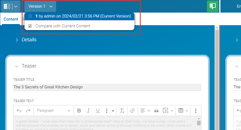Toggle italic formatting
241x130 pixels.
click(x=88, y=111)
